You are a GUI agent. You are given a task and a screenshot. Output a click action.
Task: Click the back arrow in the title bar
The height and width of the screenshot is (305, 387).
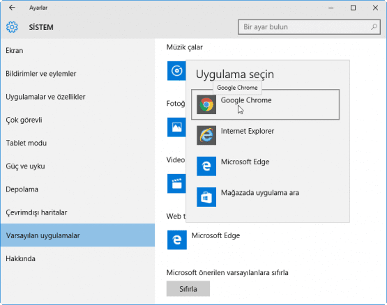click(x=12, y=8)
